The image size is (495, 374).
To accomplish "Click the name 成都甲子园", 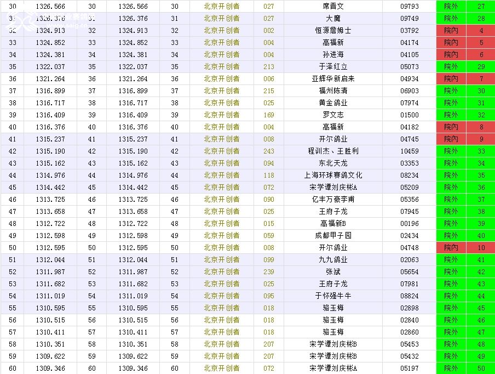I will pos(333,236).
